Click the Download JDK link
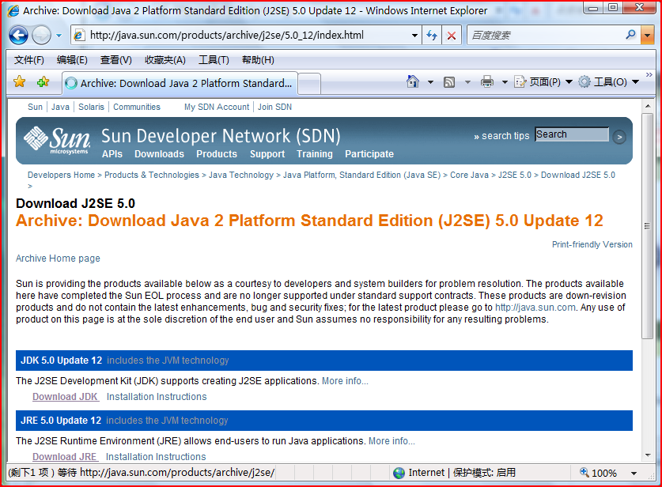Image resolution: width=662 pixels, height=487 pixels. pos(66,397)
